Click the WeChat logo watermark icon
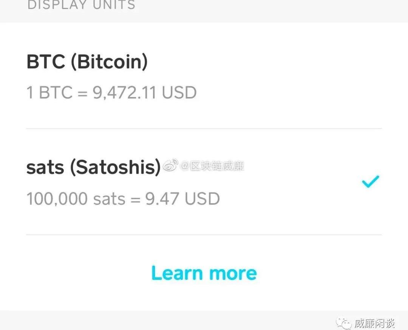The height and width of the screenshot is (330, 408). (344, 323)
